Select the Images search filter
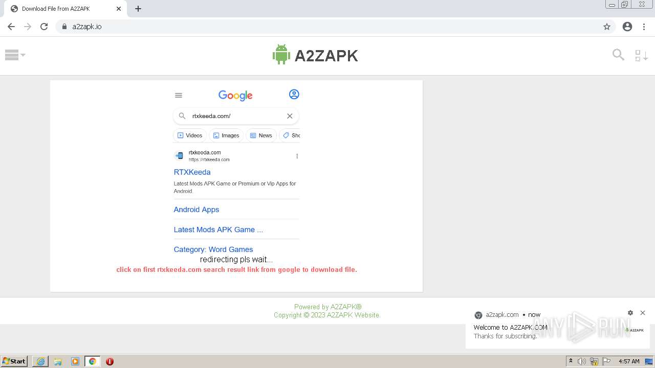This screenshot has height=368, width=655. (x=226, y=135)
